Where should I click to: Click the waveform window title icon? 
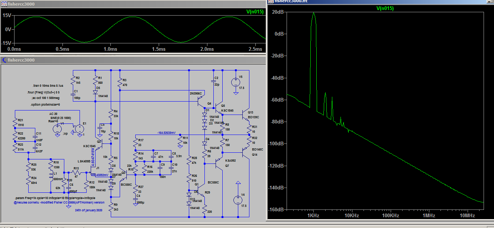3,3
